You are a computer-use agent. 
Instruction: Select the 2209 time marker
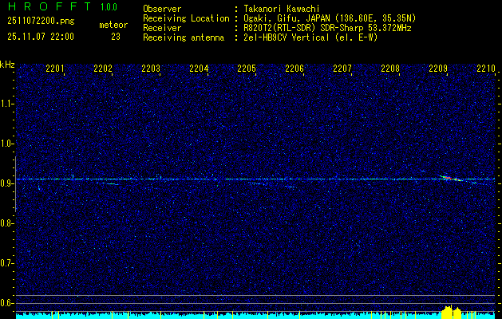(438, 69)
